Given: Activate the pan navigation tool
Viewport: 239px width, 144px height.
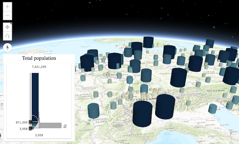Looking at the screenshot, I should tap(7, 27).
